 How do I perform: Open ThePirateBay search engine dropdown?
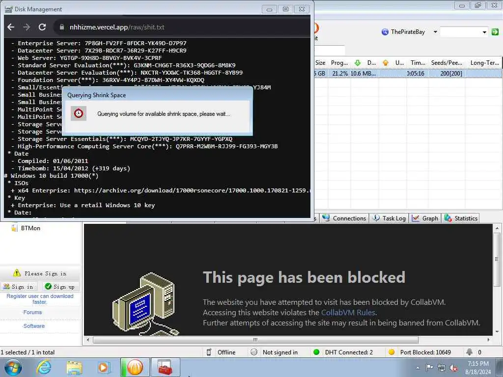pyautogui.click(x=435, y=32)
